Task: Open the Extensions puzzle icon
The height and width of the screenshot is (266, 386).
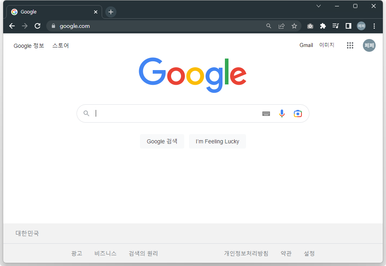Action: click(323, 26)
